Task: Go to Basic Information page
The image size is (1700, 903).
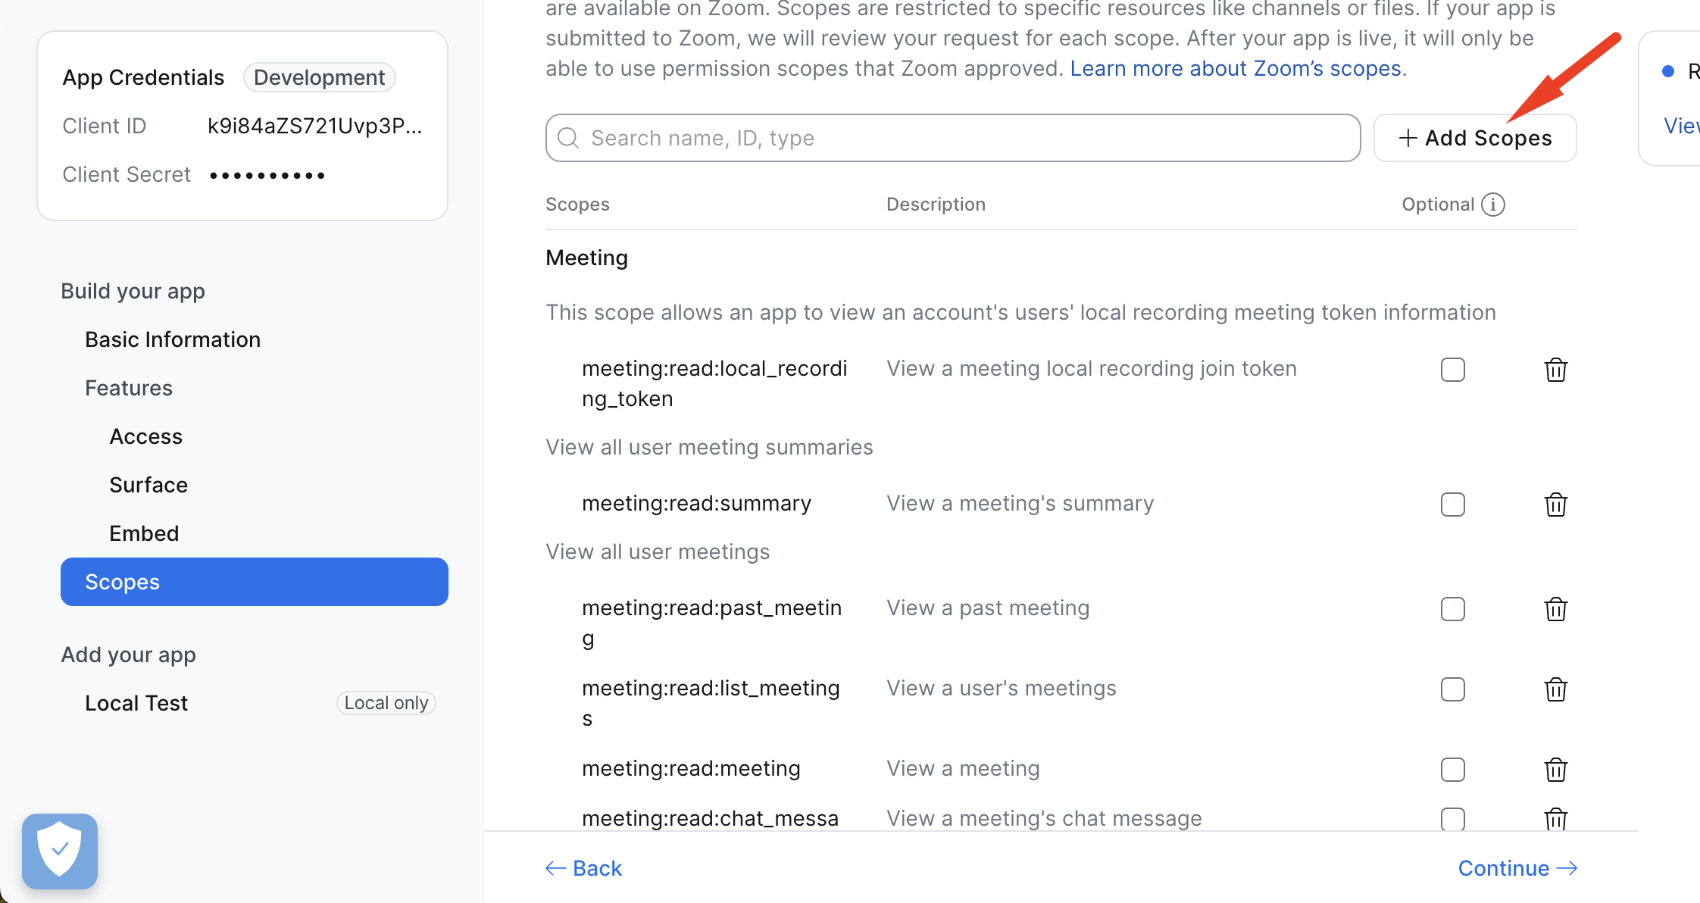Action: point(173,339)
